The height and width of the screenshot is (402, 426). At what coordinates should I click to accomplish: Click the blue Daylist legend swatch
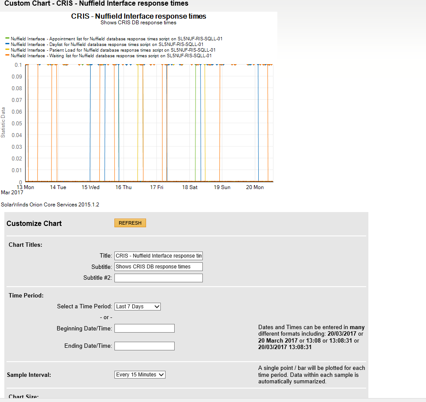click(7, 44)
